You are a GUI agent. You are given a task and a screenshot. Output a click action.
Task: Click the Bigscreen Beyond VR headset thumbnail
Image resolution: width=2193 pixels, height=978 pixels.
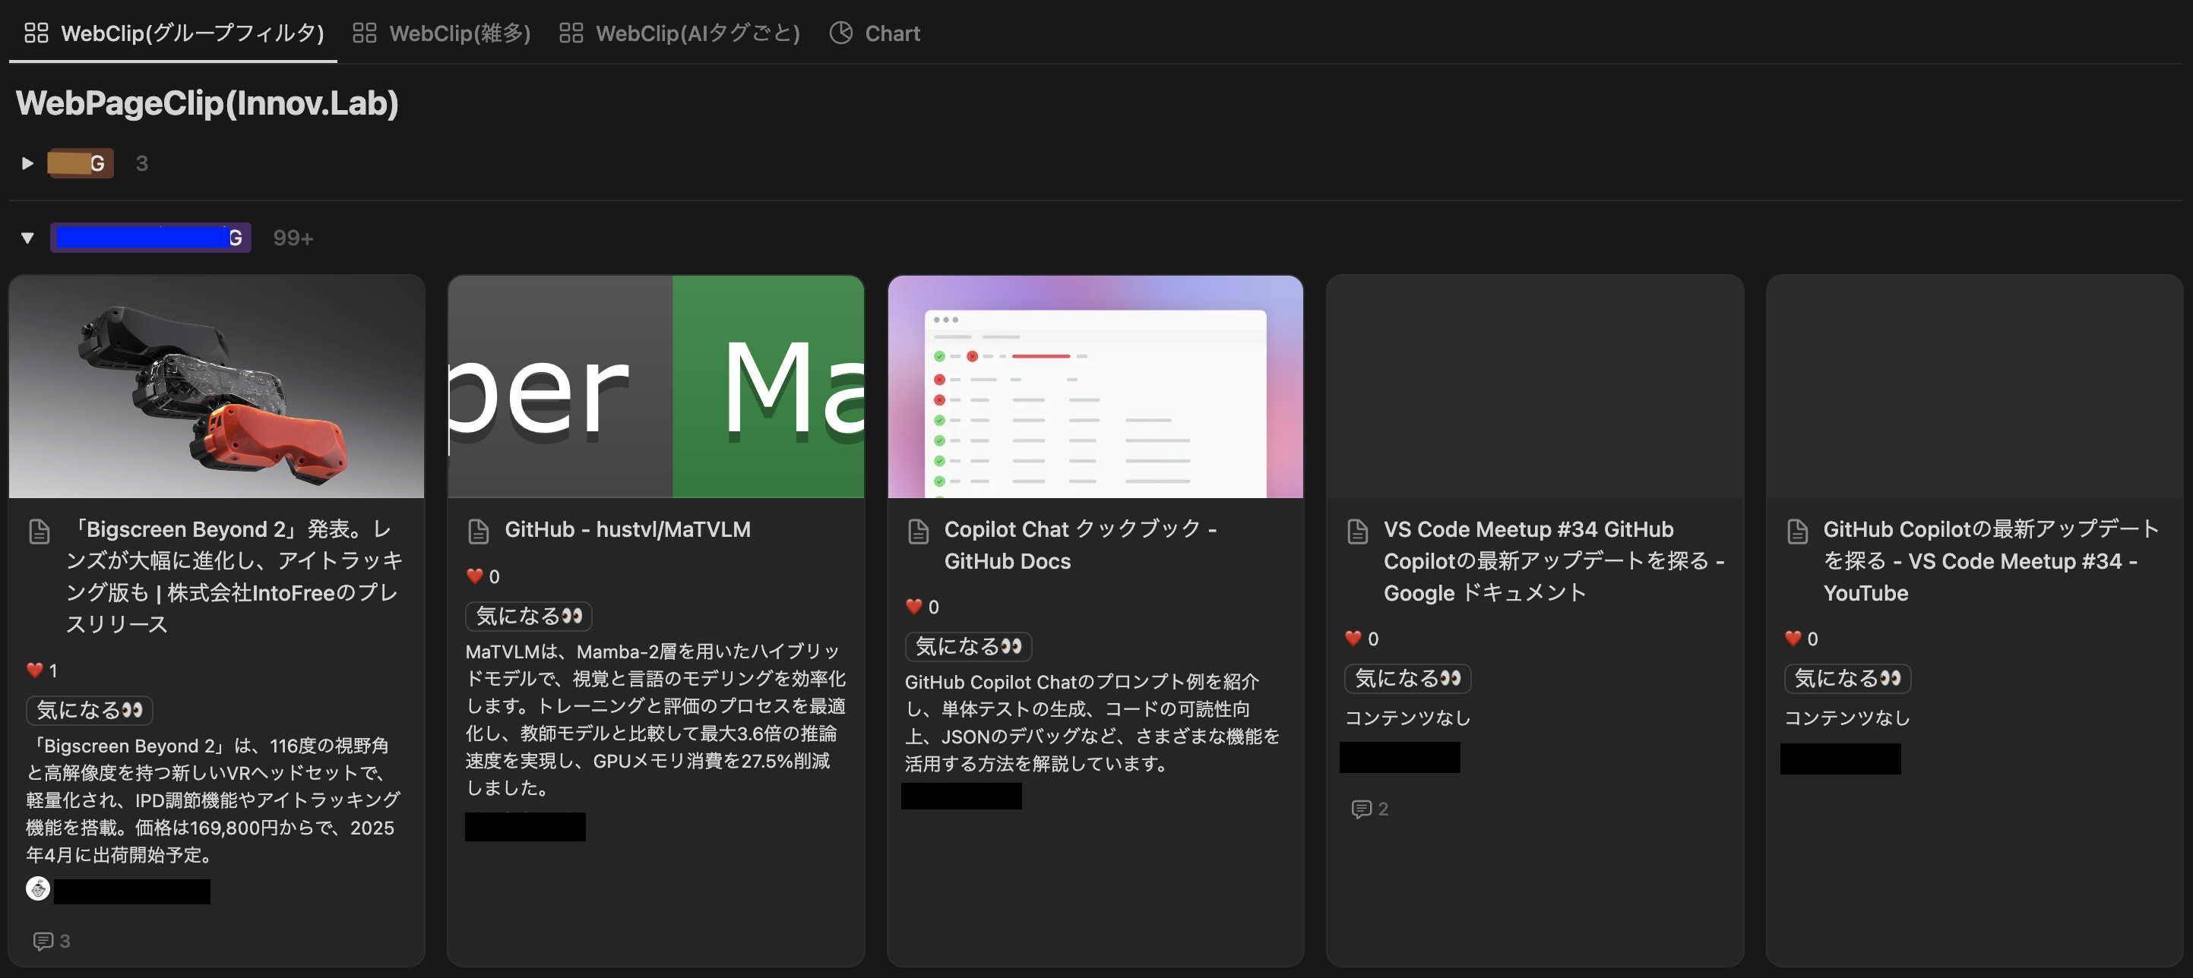point(217,387)
